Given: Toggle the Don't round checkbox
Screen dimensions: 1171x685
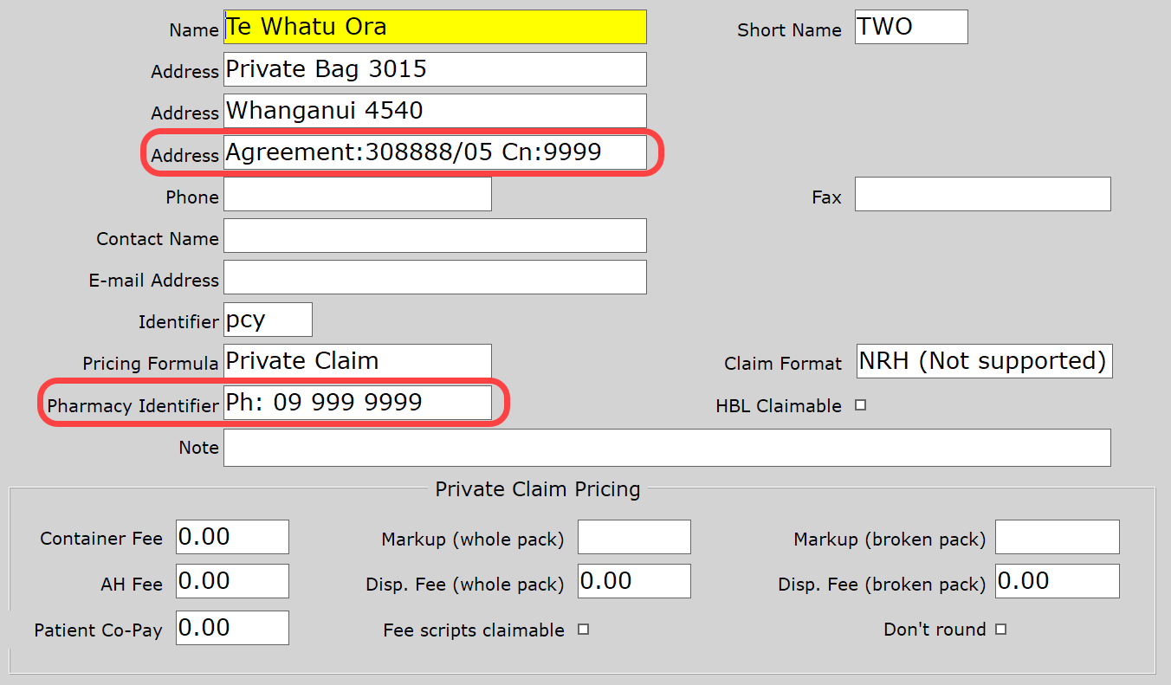Looking at the screenshot, I should click(x=1000, y=630).
